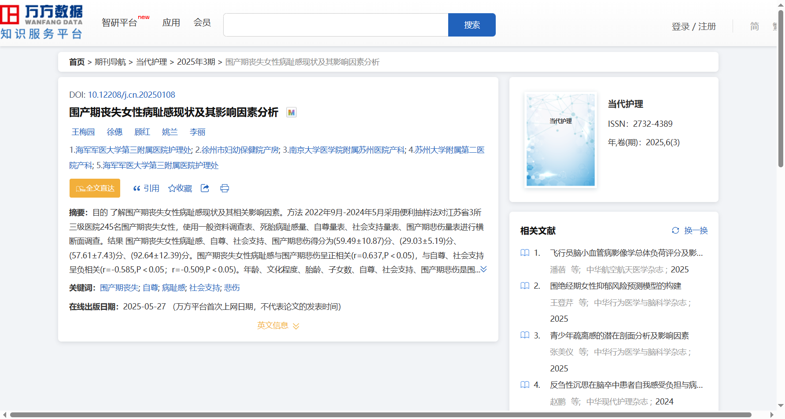Click journal 中华现代护理杂志
This screenshot has height=419, width=785.
point(617,402)
